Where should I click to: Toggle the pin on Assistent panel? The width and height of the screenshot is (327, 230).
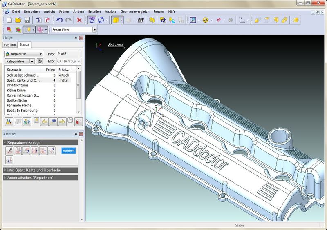(76, 134)
